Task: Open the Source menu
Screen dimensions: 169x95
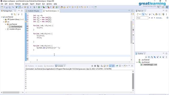Action: (11, 4)
